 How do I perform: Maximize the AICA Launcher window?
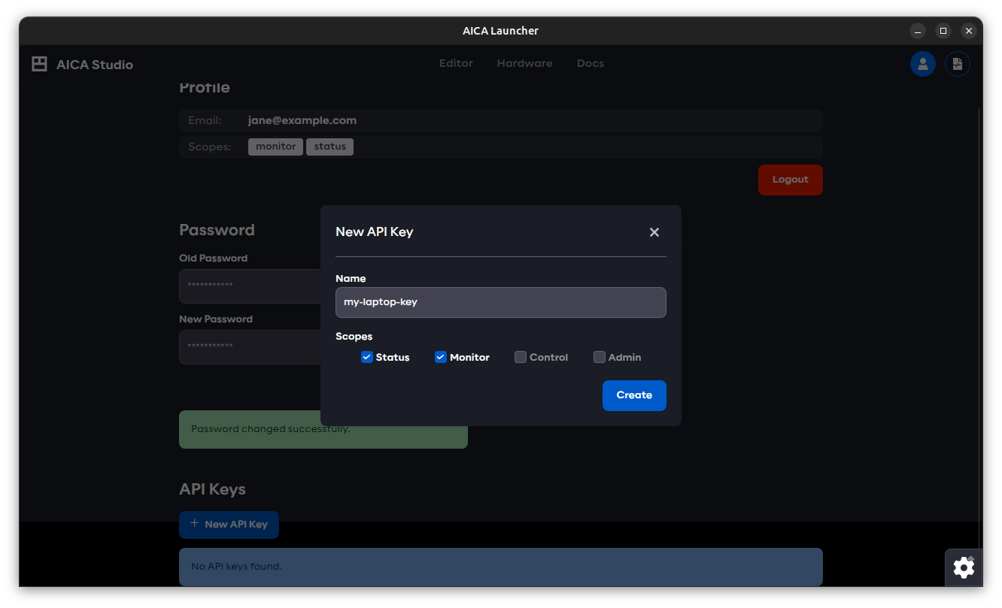943,31
